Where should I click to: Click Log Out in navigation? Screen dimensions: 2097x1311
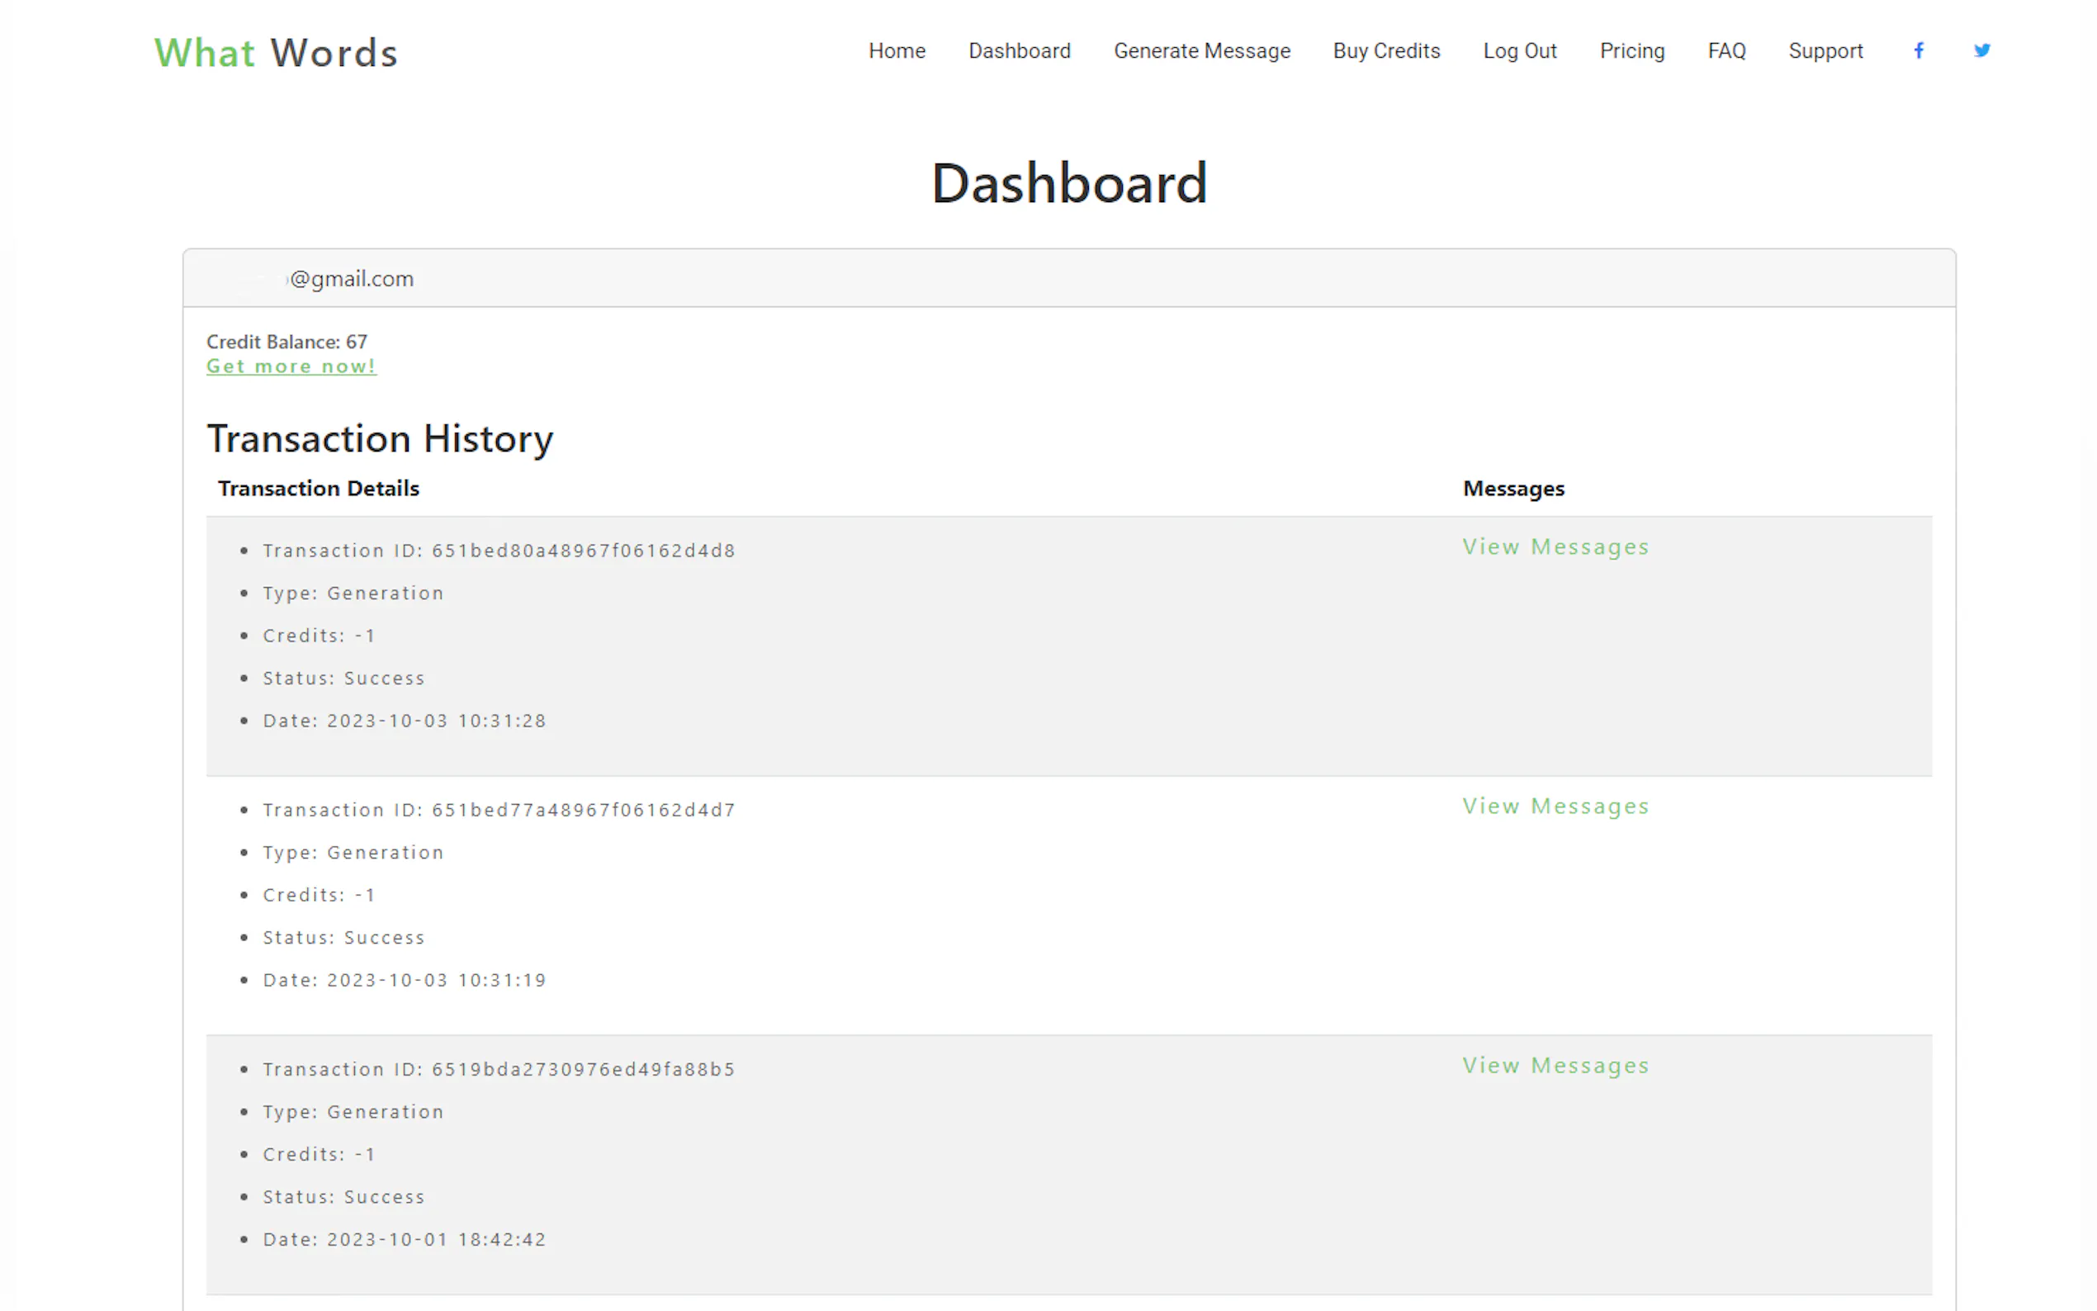click(1519, 51)
